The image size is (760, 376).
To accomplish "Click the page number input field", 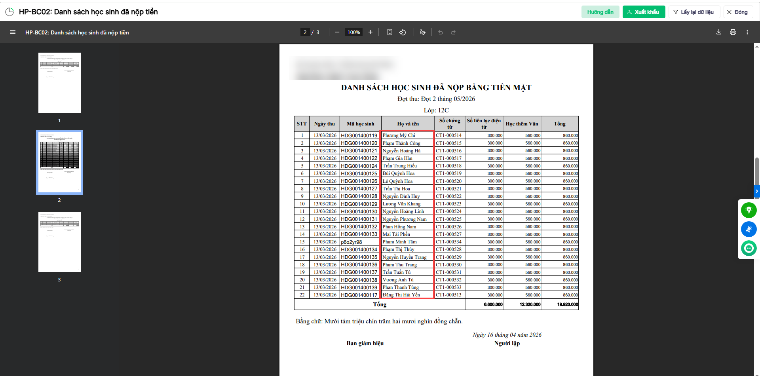I will pos(305,32).
